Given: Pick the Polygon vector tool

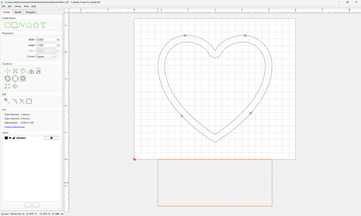Looking at the screenshot, I should click(x=36, y=25).
